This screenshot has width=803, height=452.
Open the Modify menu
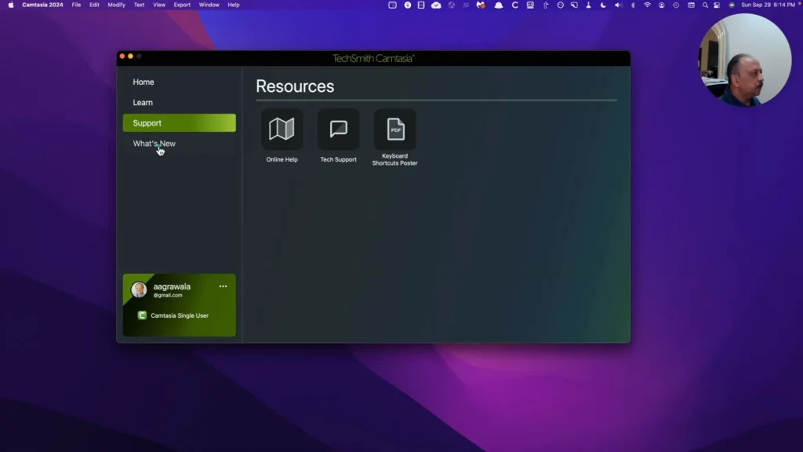coord(116,5)
